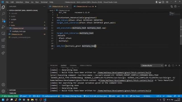The image size is (182, 102).
Task: Open Source Control view in activity bar
Action: pos(3,20)
